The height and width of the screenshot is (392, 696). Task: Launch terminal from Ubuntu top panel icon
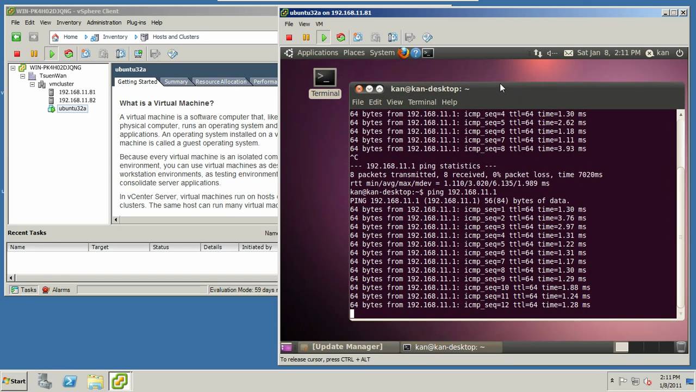(x=428, y=53)
